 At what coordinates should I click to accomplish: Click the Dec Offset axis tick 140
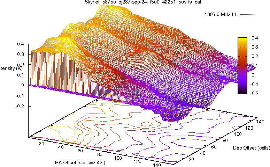[260, 122]
